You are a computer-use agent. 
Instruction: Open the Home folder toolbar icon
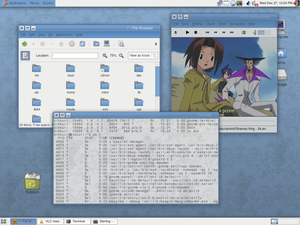click(96, 44)
